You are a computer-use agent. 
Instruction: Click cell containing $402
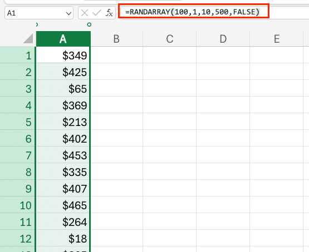click(63, 138)
